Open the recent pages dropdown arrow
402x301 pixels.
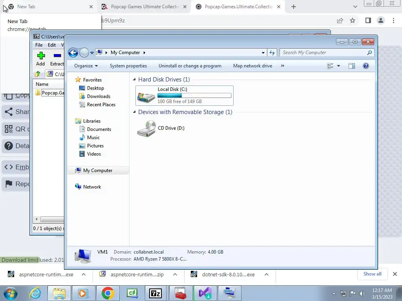tap(92, 53)
